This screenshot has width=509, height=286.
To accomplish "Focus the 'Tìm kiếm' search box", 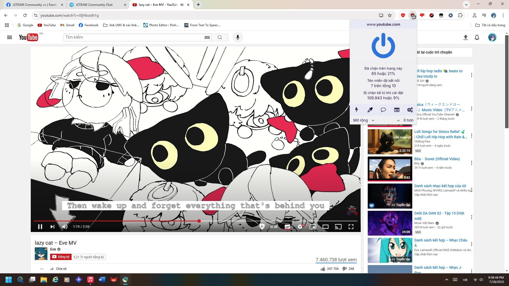I will pyautogui.click(x=134, y=37).
